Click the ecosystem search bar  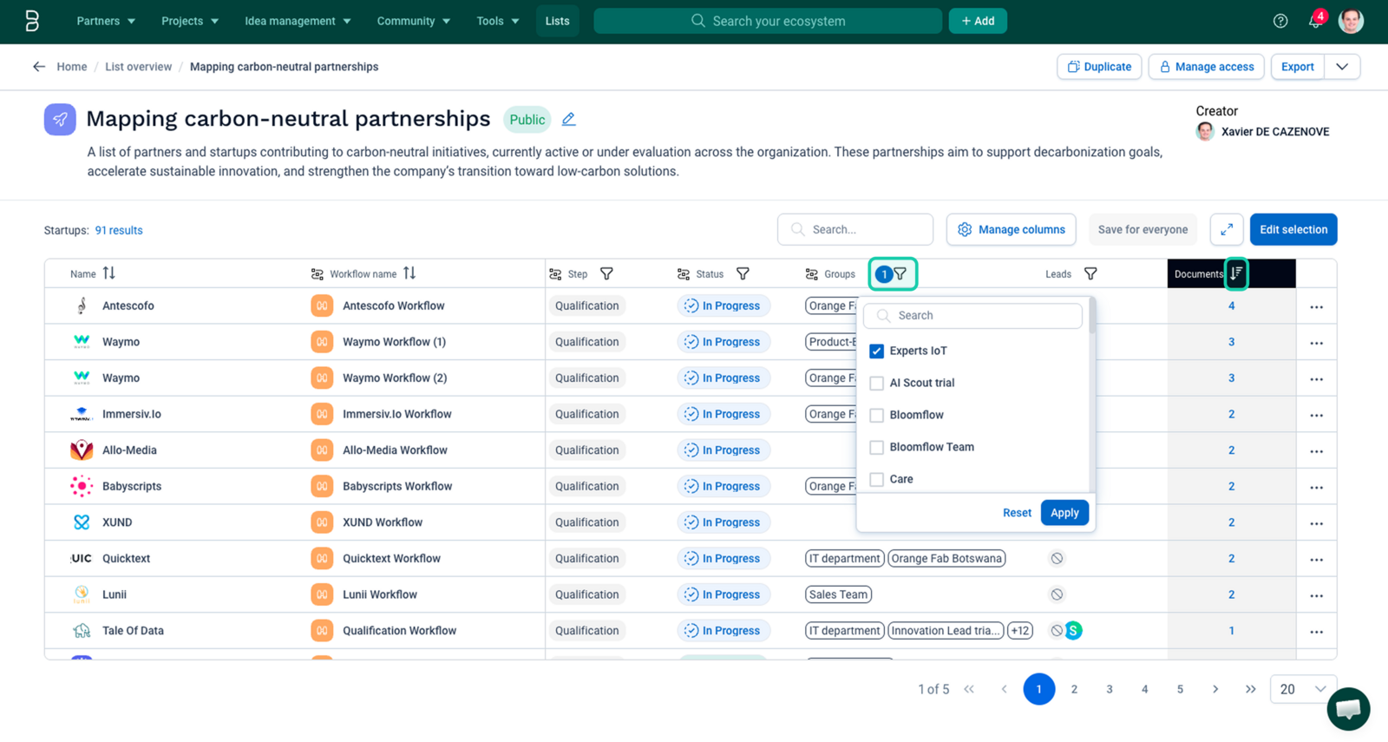pos(768,21)
